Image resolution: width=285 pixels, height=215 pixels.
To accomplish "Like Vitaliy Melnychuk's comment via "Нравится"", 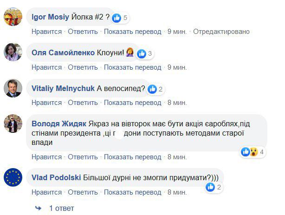I will 47,103.
